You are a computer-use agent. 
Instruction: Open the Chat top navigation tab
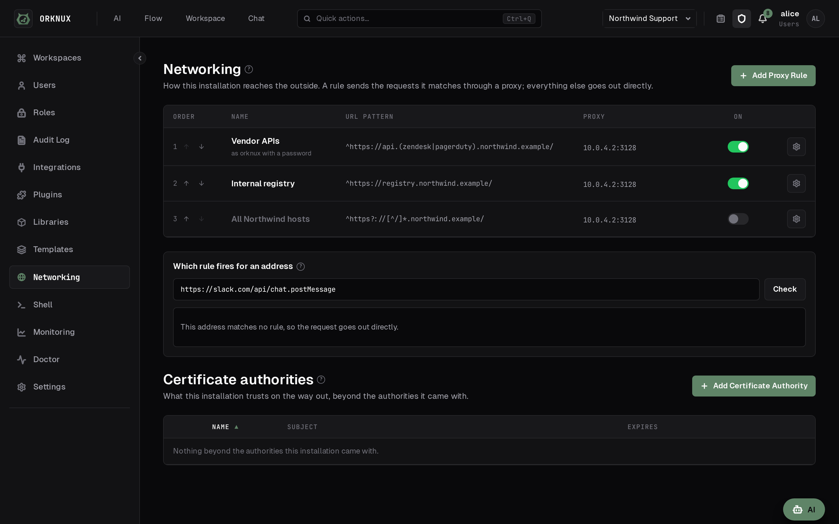[x=256, y=18]
